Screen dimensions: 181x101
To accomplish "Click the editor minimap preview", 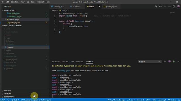I will click(172, 12).
